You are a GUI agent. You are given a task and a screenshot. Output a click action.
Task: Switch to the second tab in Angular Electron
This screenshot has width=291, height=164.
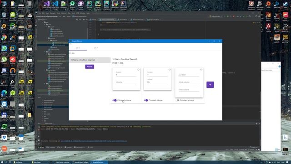click(96, 48)
